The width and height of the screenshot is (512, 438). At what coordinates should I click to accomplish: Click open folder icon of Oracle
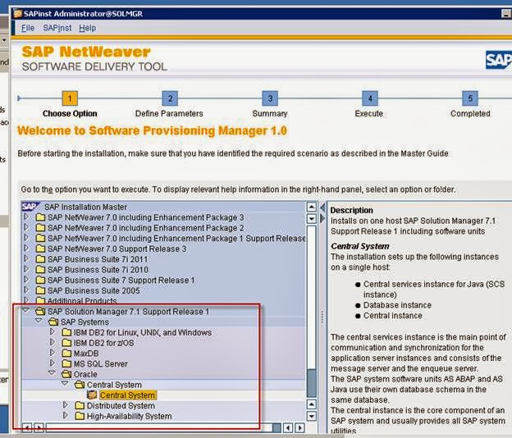(x=66, y=374)
